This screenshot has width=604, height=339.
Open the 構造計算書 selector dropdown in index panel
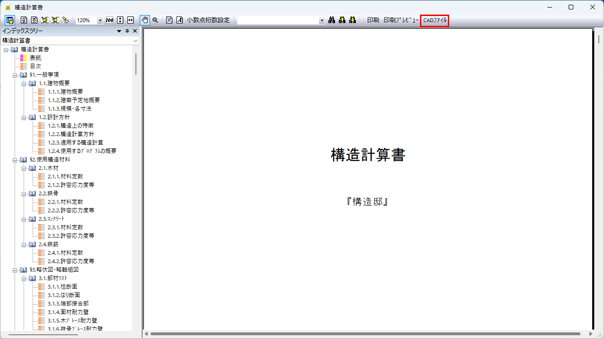tap(135, 40)
